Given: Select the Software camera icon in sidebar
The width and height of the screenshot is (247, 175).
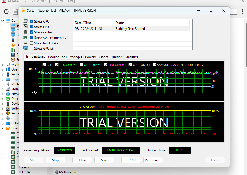Looking at the screenshot, I should click(8, 109).
